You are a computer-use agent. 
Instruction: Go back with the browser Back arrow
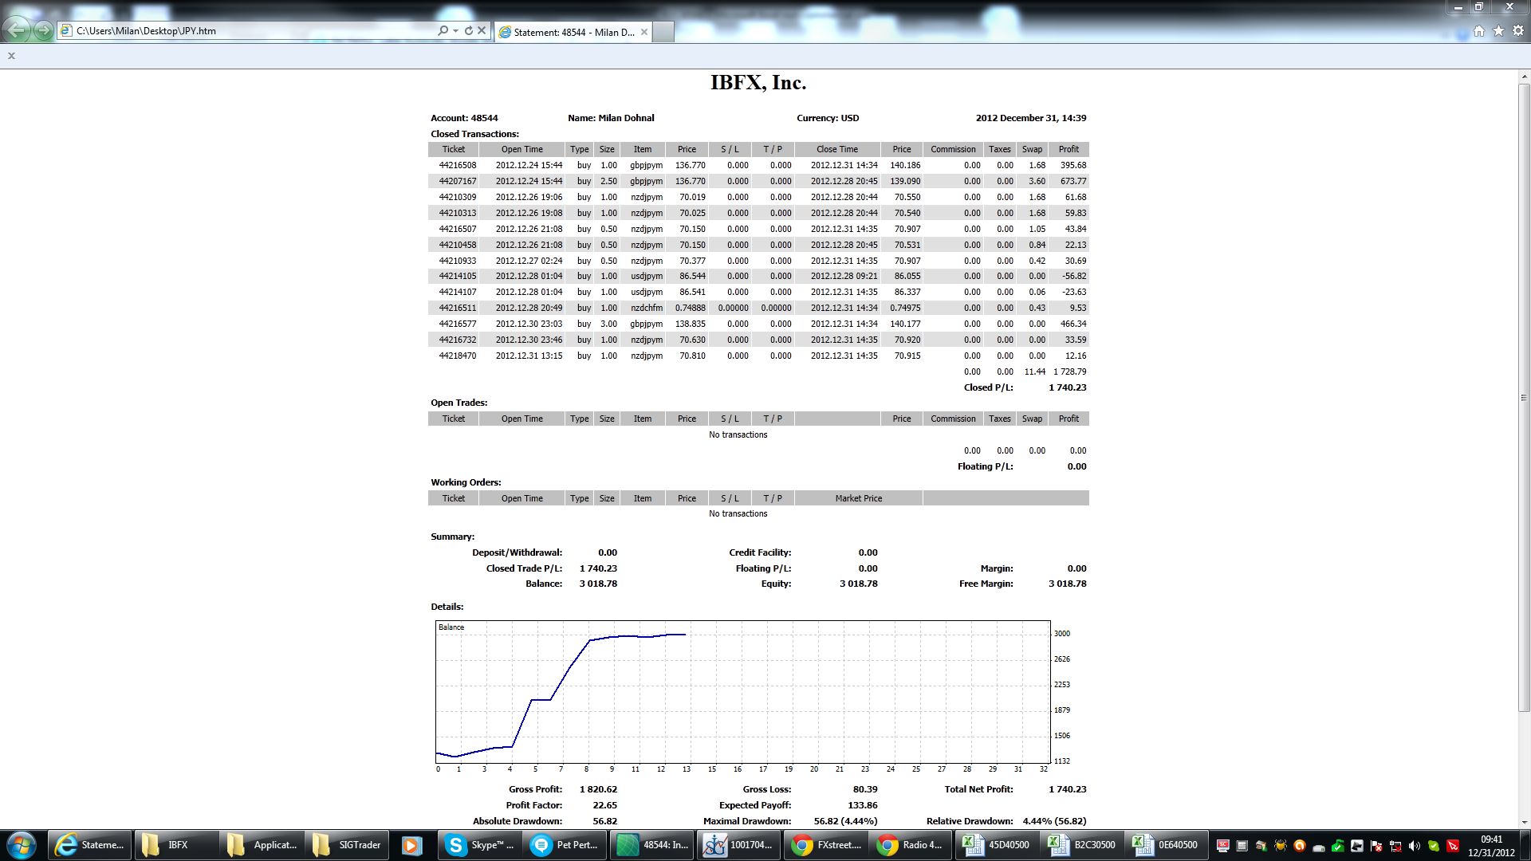point(17,31)
